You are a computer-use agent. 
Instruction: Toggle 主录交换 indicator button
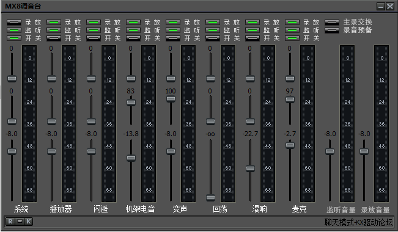[332, 23]
